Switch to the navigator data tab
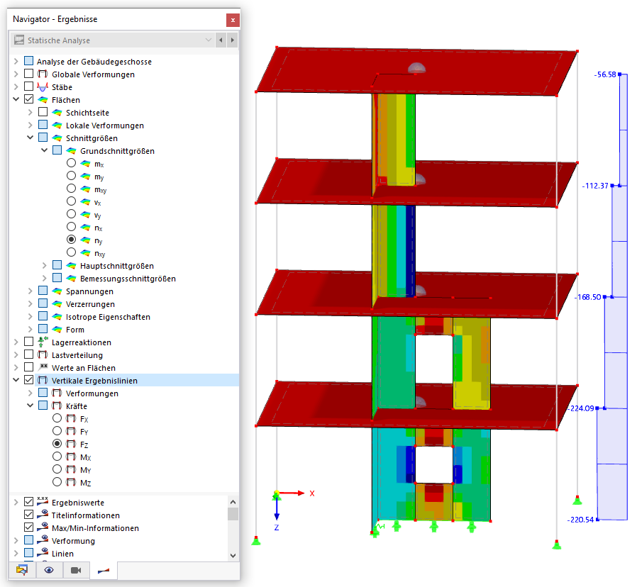The image size is (637, 587). click(x=22, y=571)
